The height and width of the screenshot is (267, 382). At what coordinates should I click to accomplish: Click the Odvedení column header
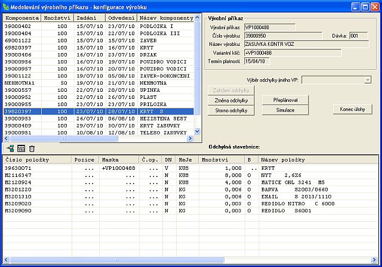[121, 18]
